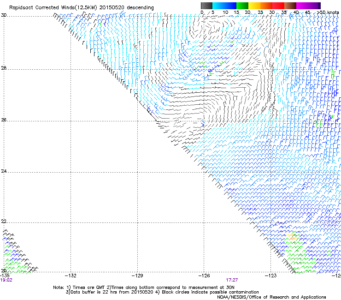
Task: Click the longitude label '-126'
Action: click(204, 276)
